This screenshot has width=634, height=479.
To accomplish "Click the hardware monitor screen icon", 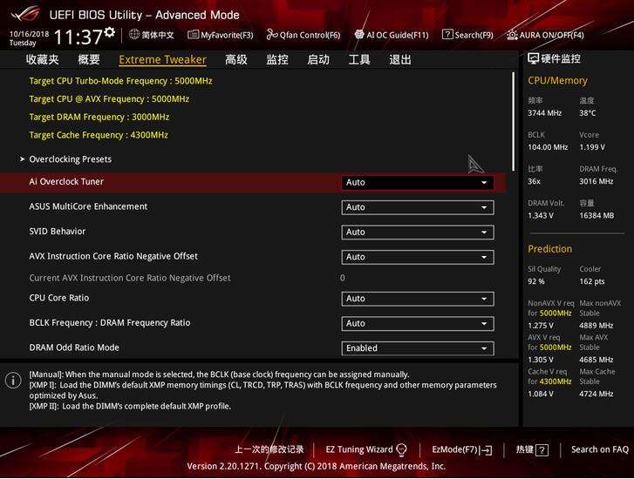I will (534, 59).
